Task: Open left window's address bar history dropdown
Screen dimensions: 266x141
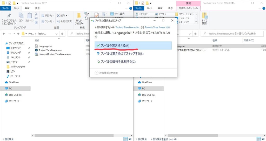Action: (x=56, y=34)
